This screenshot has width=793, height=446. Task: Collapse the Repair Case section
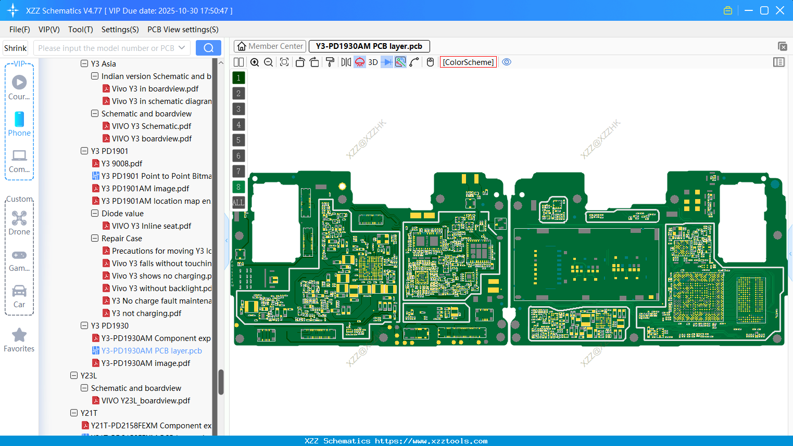pyautogui.click(x=95, y=238)
